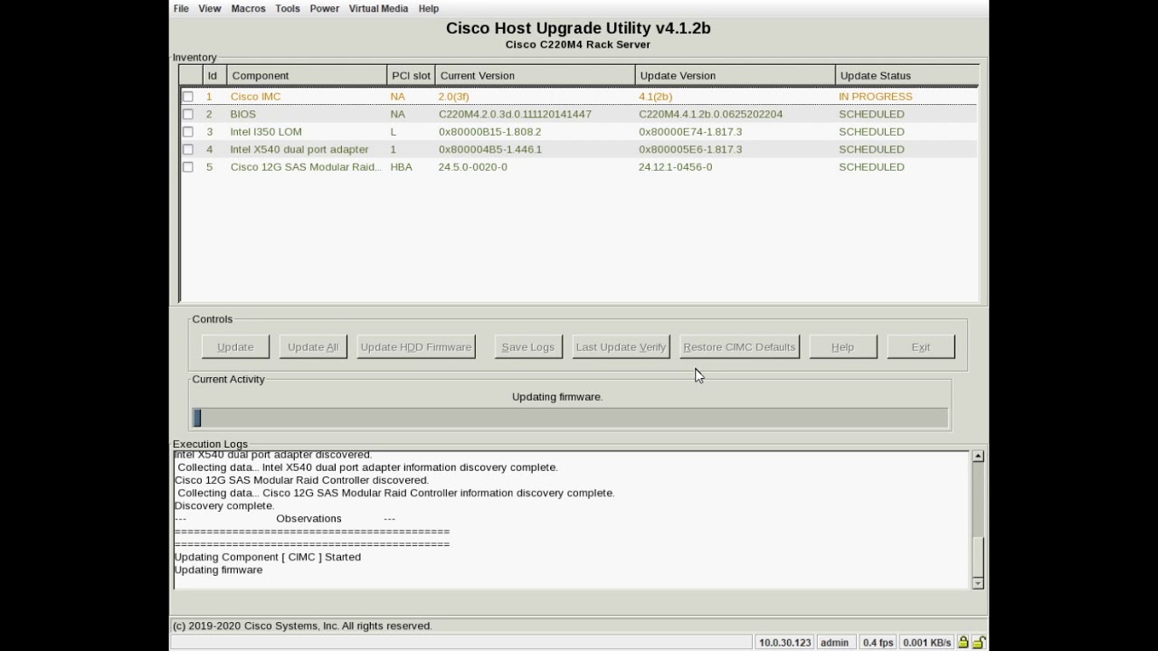Click the Update Status column header
Viewport: 1158px width, 651px height.
point(906,76)
